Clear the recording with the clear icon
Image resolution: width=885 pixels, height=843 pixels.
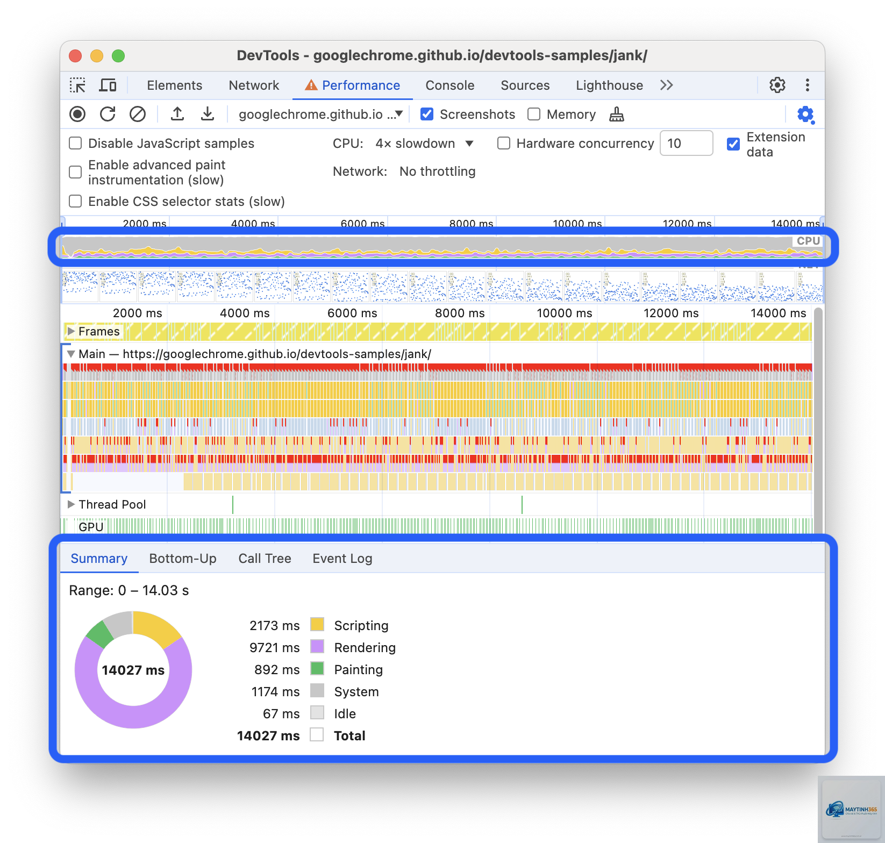tap(138, 114)
